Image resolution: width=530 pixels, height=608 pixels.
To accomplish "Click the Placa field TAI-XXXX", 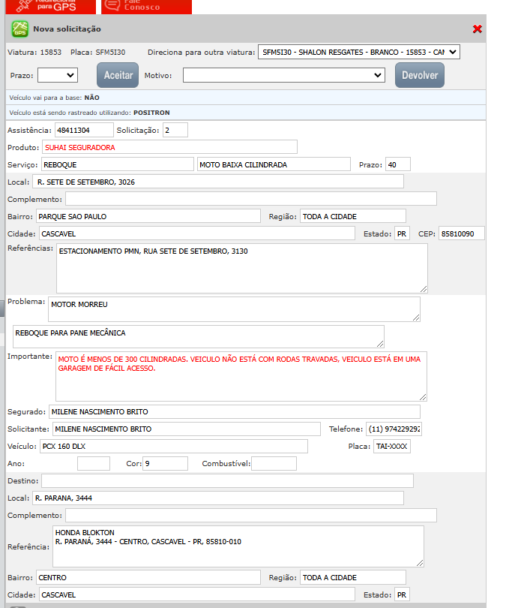I will 392,446.
